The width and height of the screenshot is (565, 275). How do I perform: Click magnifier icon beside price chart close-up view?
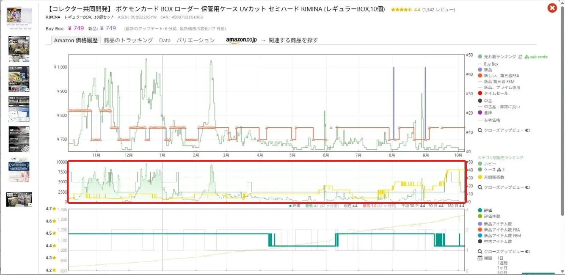(480, 130)
